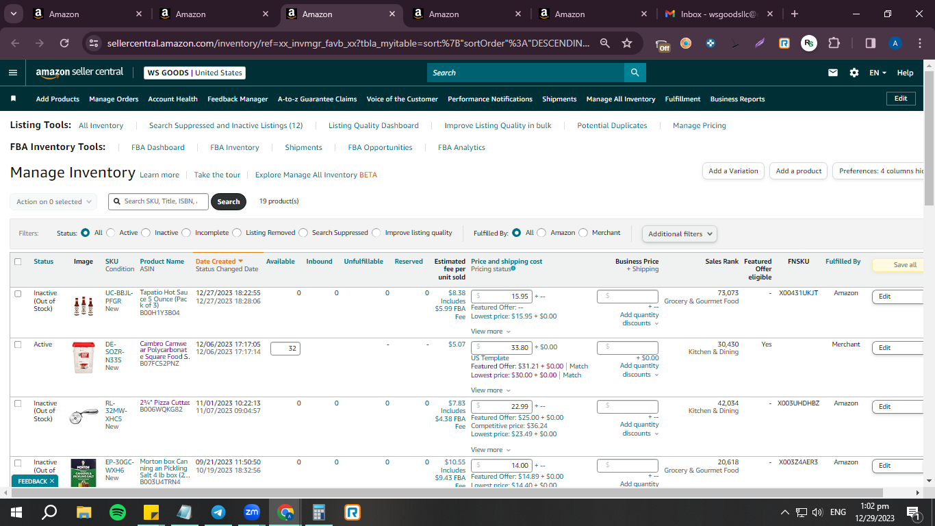The width and height of the screenshot is (935, 526).
Task: Open the Action on 0 selected dropdown
Action: (x=53, y=202)
